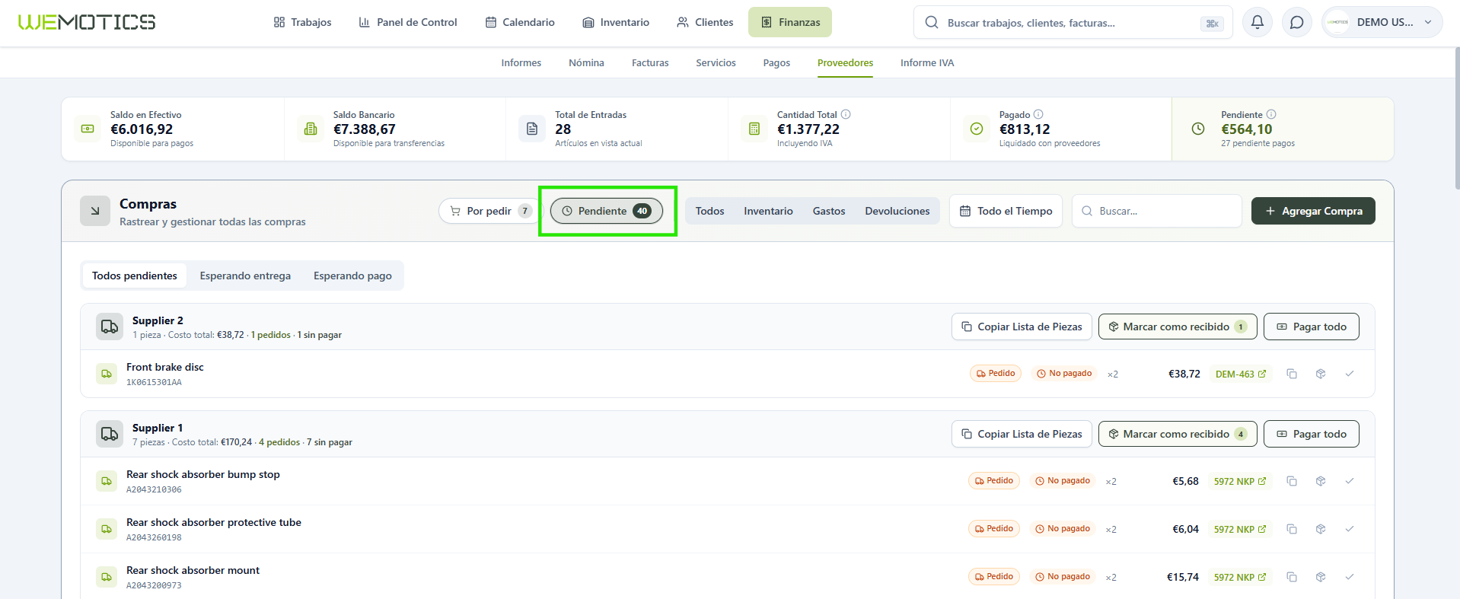Pay all for Supplier 2

(1312, 327)
